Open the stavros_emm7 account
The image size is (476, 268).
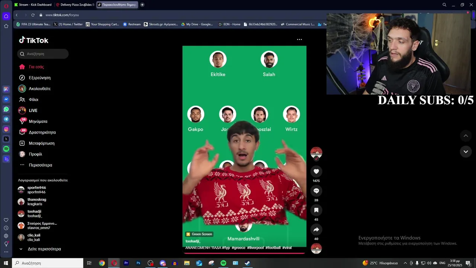[x=36, y=226]
